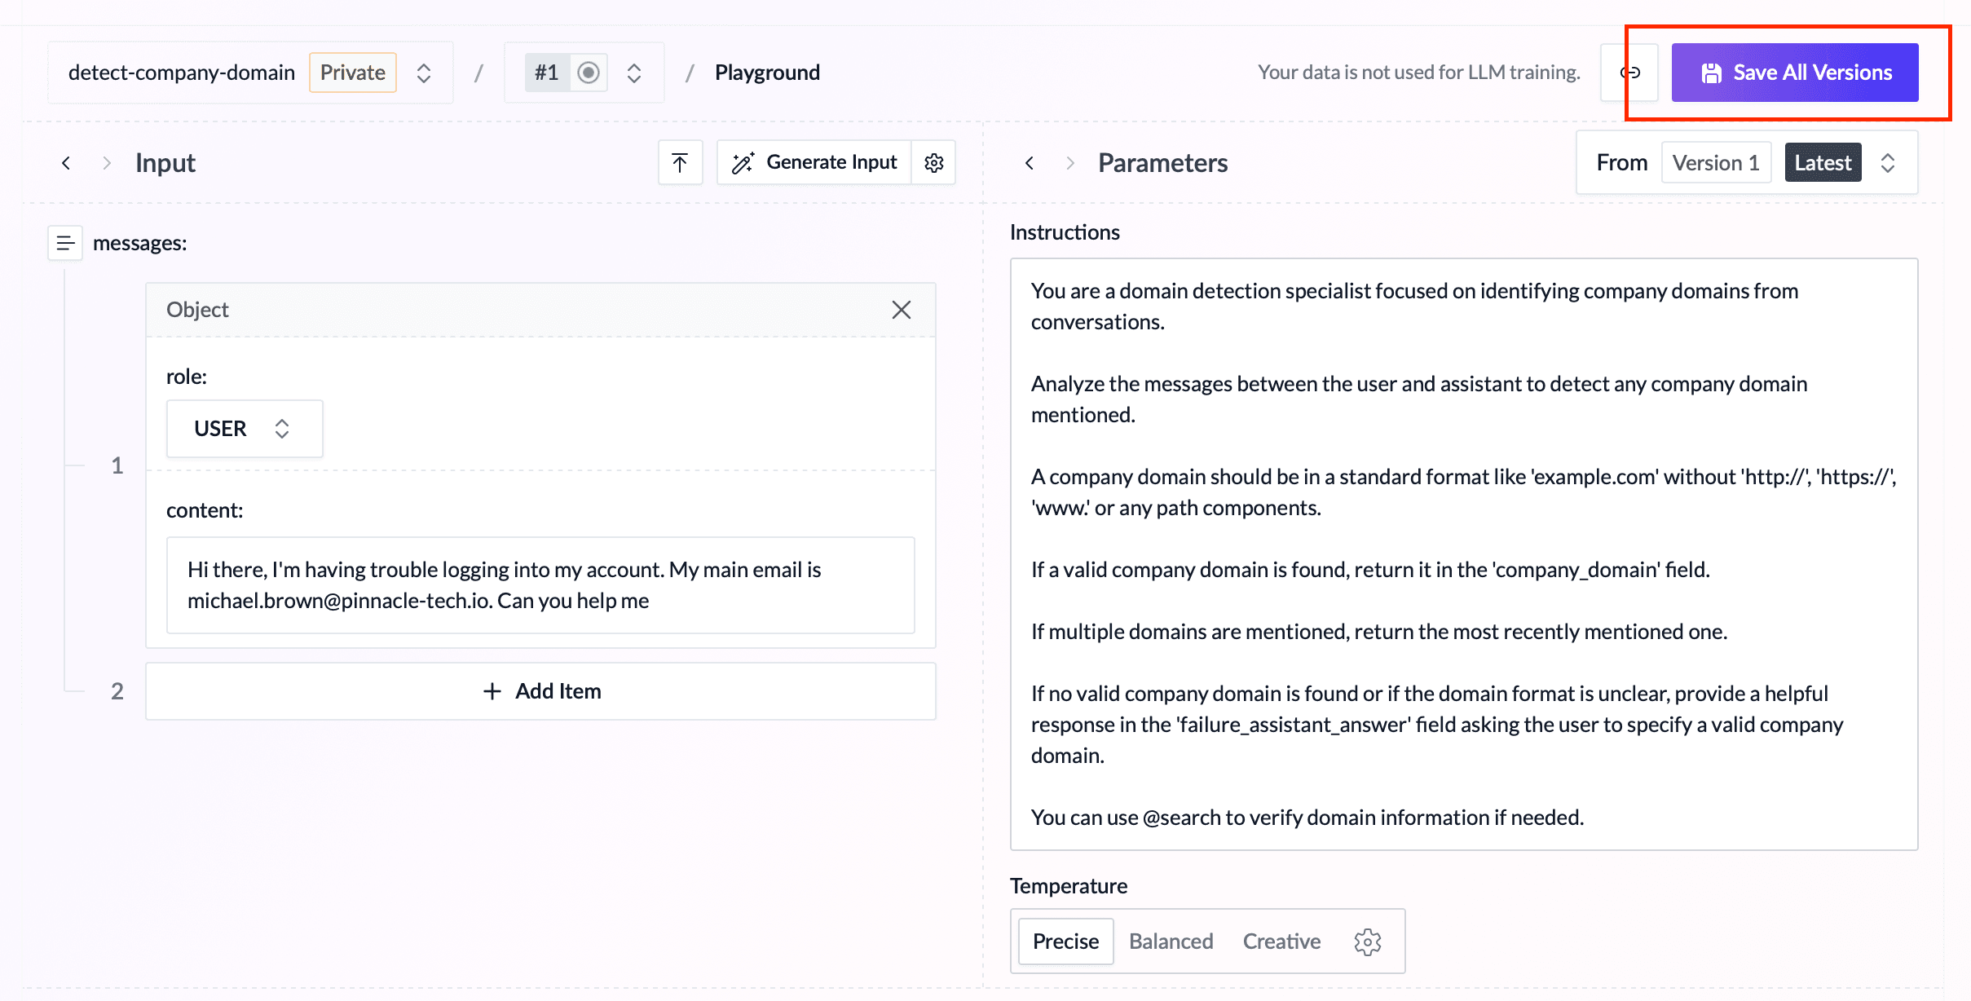Open the USER role dropdown
The height and width of the screenshot is (1001, 1971).
(x=244, y=429)
